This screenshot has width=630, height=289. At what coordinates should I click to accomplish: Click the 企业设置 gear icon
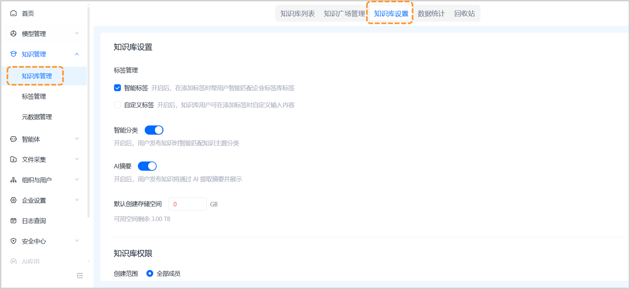tap(14, 200)
